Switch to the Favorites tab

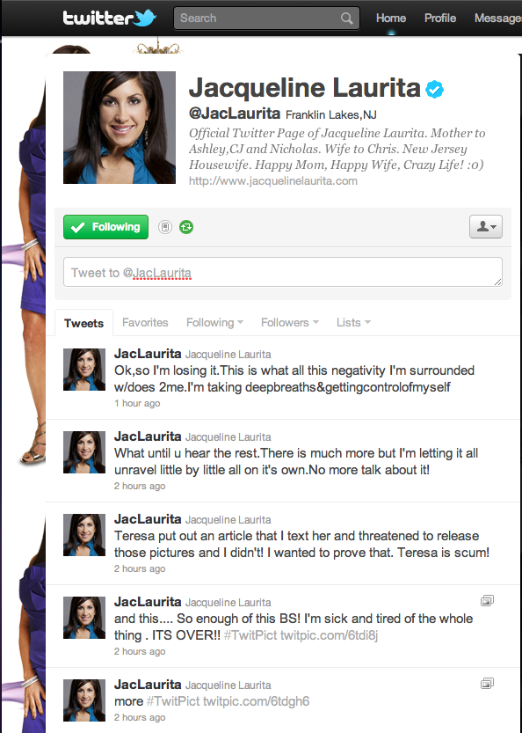coord(145,323)
